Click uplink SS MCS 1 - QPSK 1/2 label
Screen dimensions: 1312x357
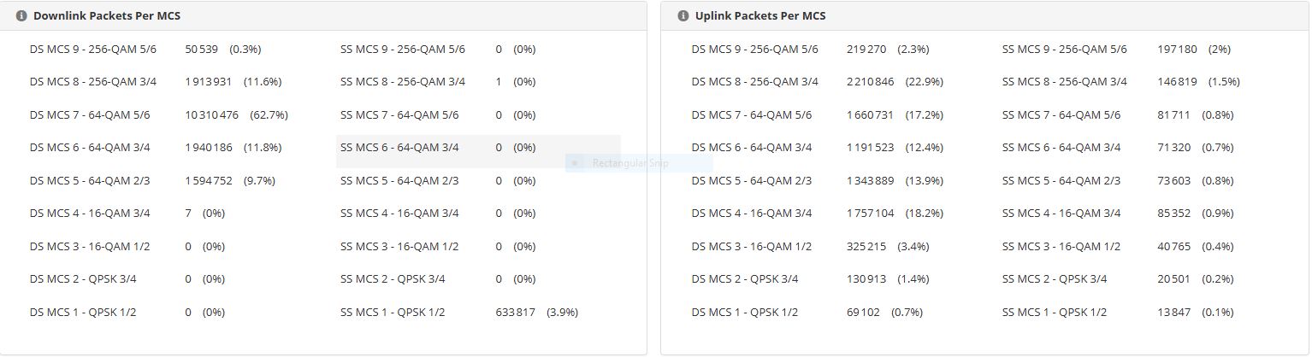click(x=1054, y=313)
